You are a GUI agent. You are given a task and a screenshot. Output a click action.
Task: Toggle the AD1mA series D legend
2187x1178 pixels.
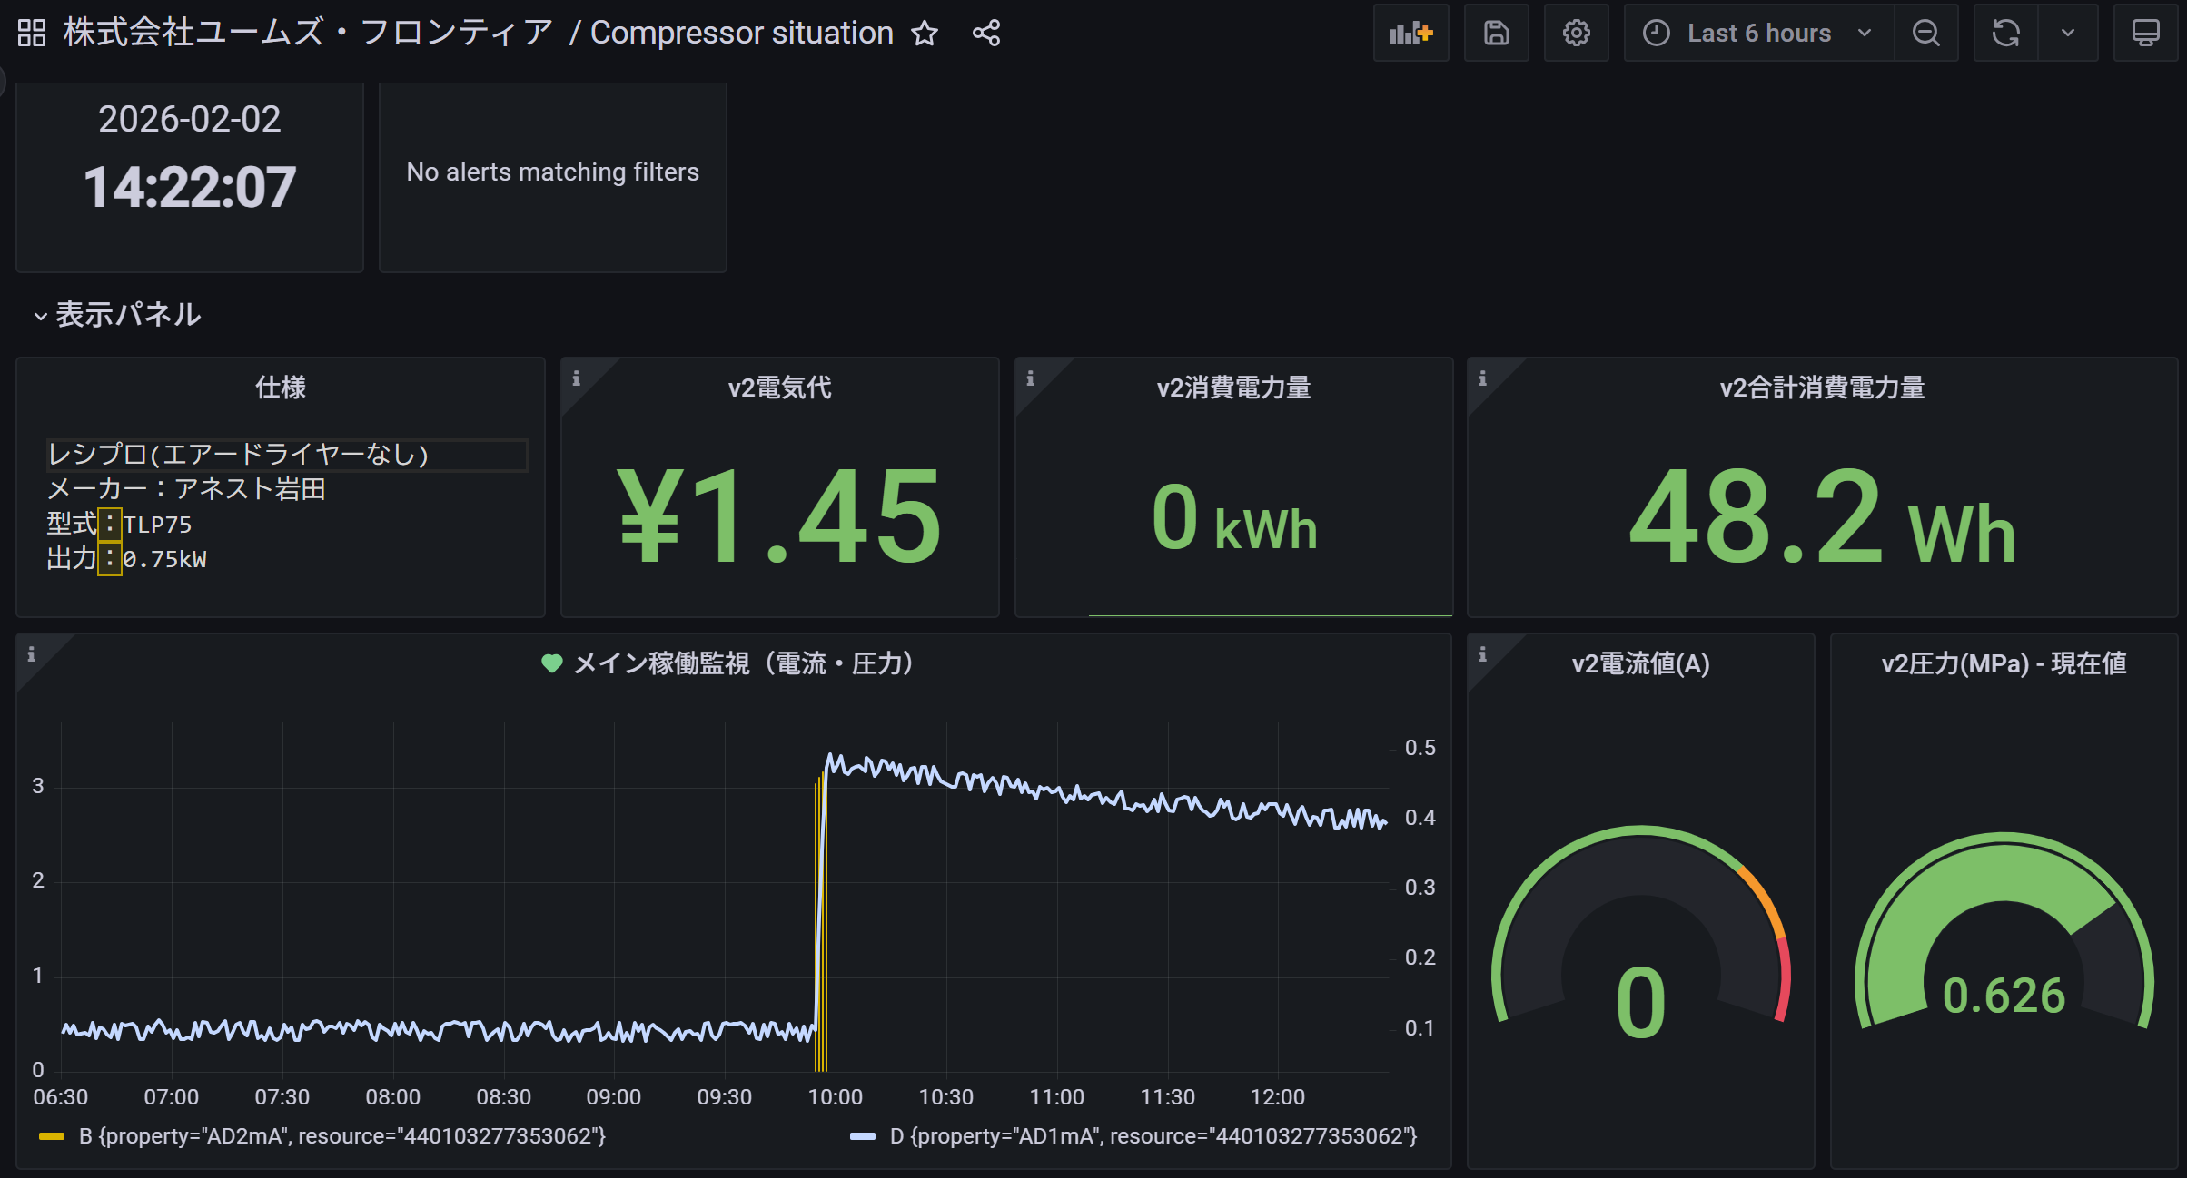1153,1136
